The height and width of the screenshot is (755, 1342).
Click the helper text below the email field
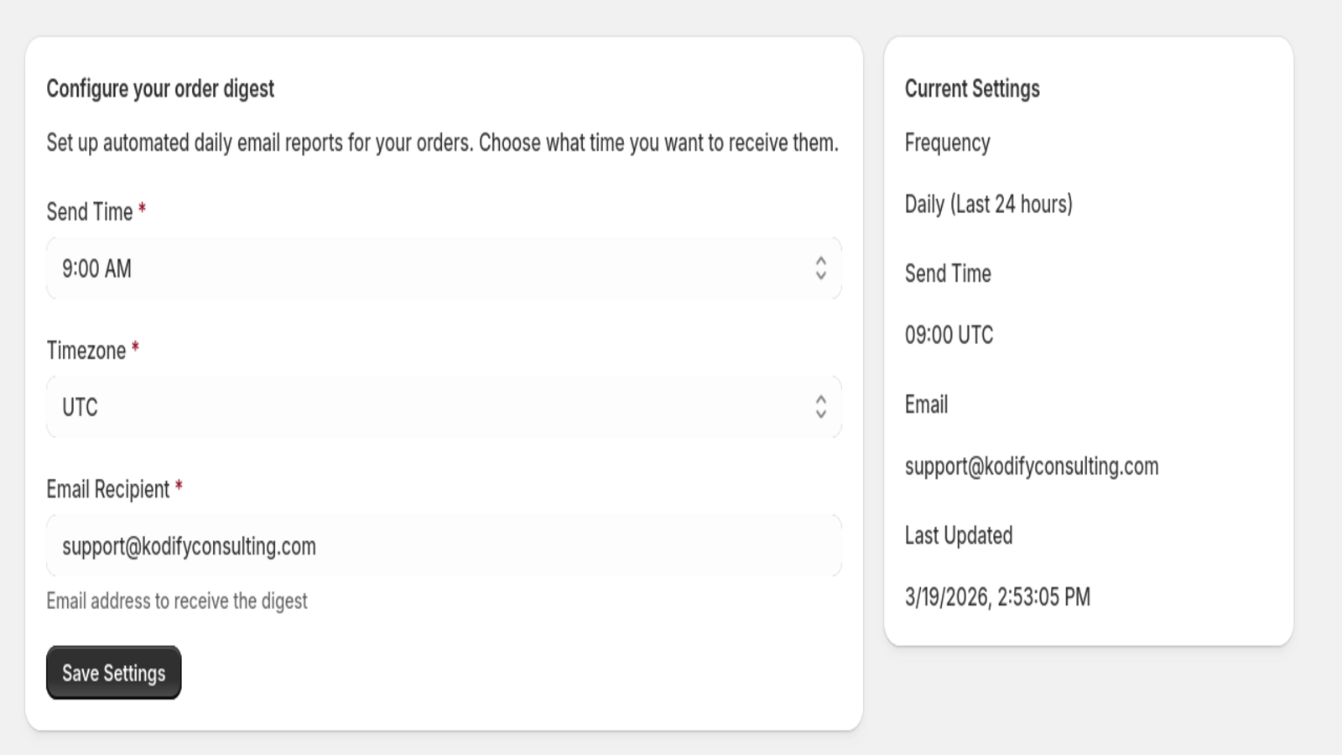(x=177, y=601)
